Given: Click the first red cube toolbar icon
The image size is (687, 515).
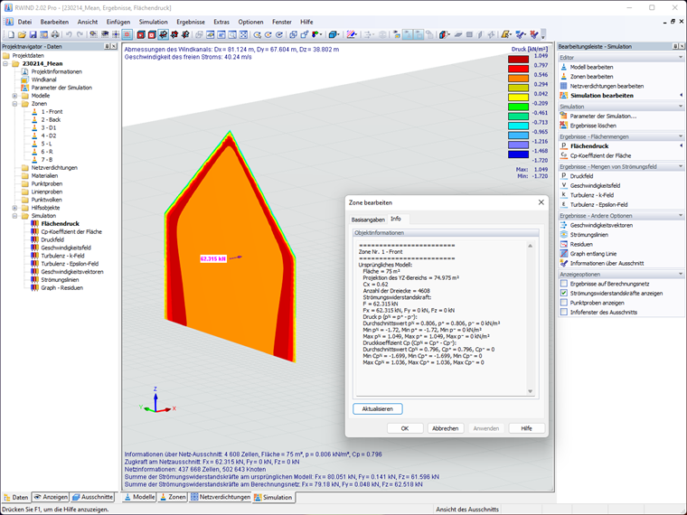Looking at the screenshot, I should (141, 34).
